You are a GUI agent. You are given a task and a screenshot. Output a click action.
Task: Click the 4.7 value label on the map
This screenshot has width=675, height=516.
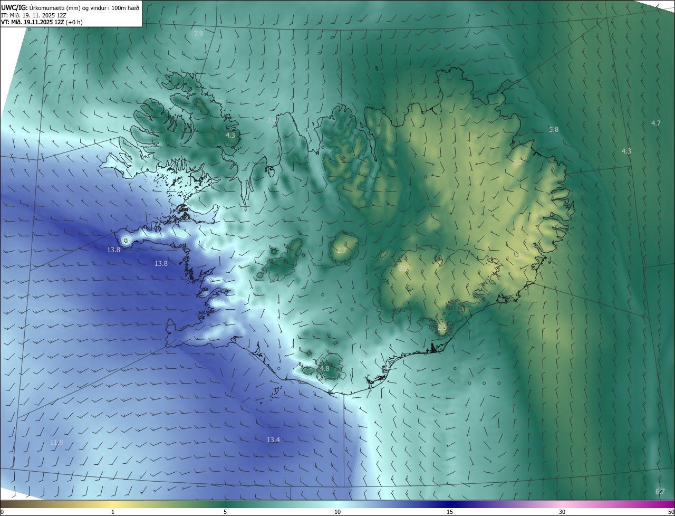655,123
